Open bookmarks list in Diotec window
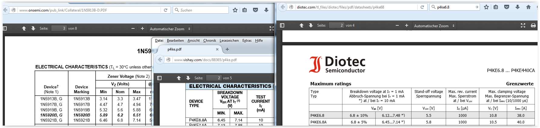540x128 pixels. pyautogui.click(x=496, y=7)
